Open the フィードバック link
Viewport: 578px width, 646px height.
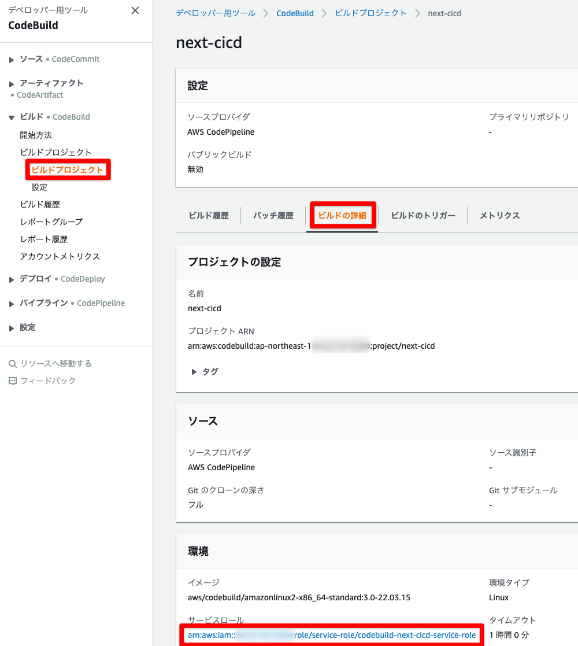48,381
